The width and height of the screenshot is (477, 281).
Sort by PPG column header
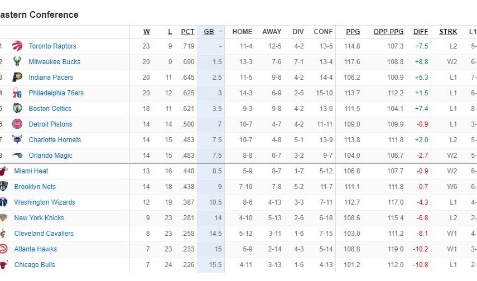(x=353, y=32)
